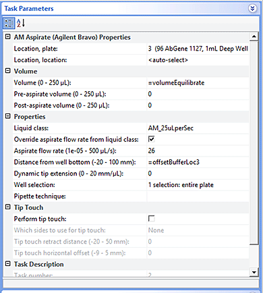Select the empty Pipette technique field
Viewport: 263px width, 293px height.
(198, 196)
